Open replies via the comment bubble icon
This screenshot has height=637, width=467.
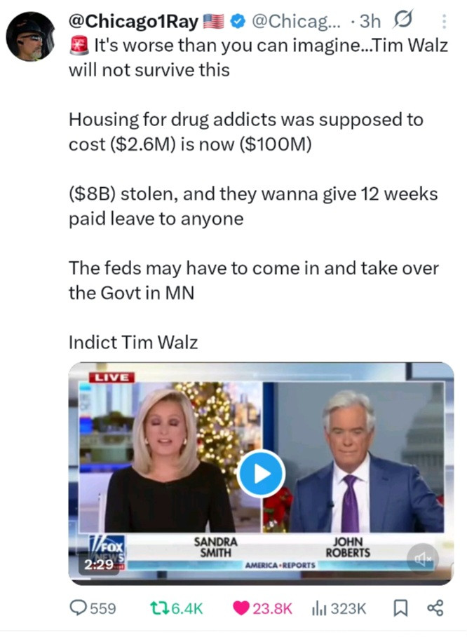77,608
